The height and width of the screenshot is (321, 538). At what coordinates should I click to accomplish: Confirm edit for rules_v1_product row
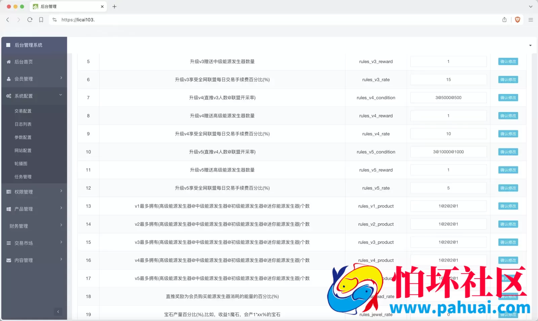coord(508,206)
